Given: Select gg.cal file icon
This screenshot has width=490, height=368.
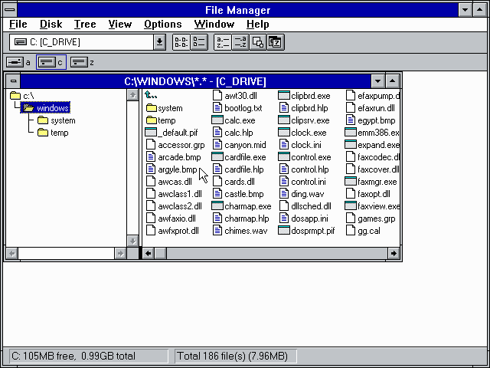Looking at the screenshot, I should click(x=351, y=231).
